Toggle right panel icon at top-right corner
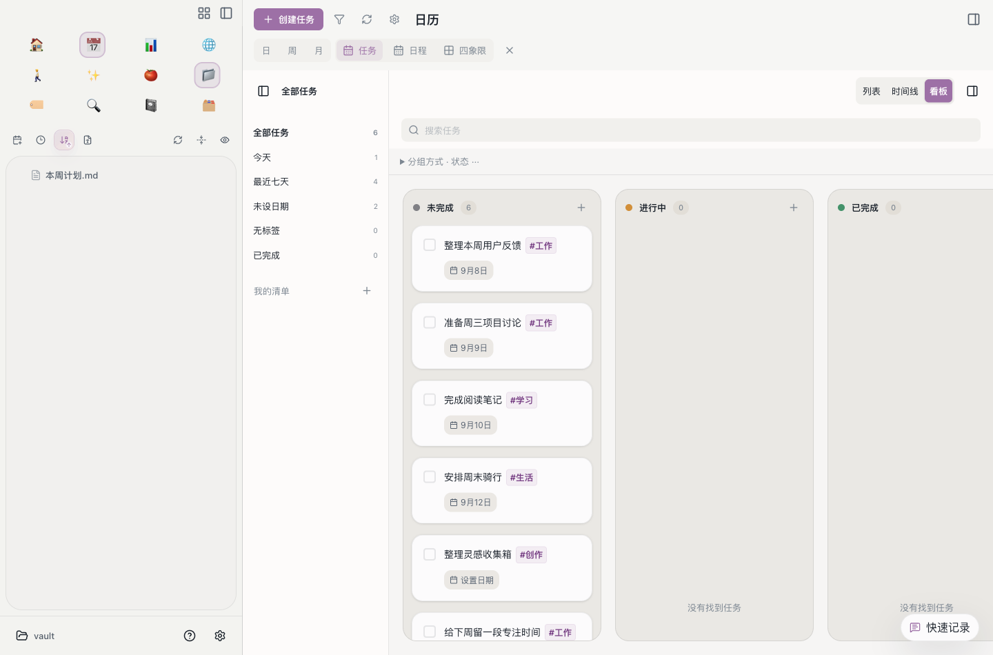Viewport: 993px width, 655px height. tap(974, 19)
